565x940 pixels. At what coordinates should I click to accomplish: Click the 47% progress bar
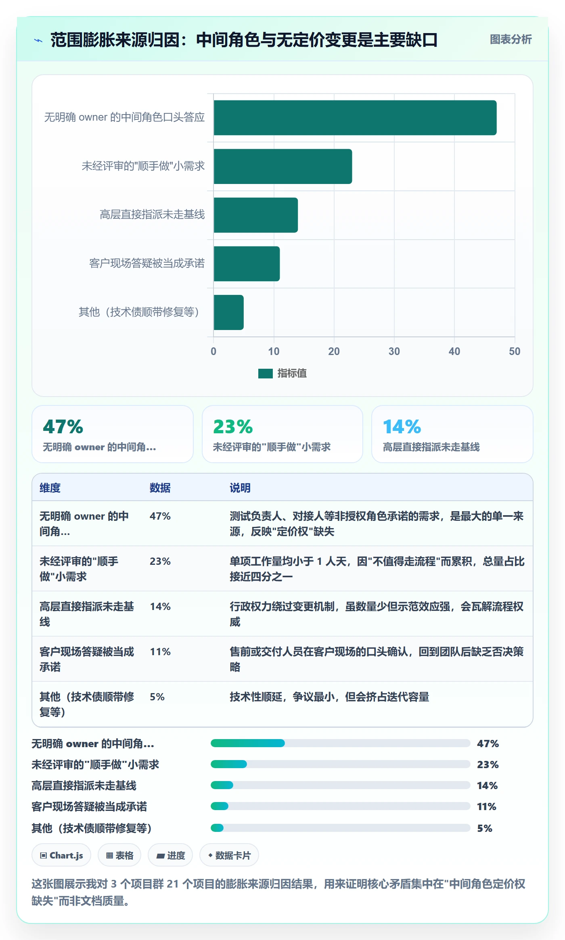click(x=341, y=743)
